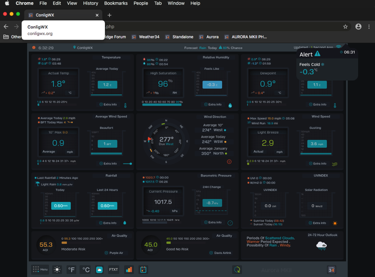This screenshot has height=277, width=375.
Task: Open the Aurora bookmark
Action: point(209,37)
